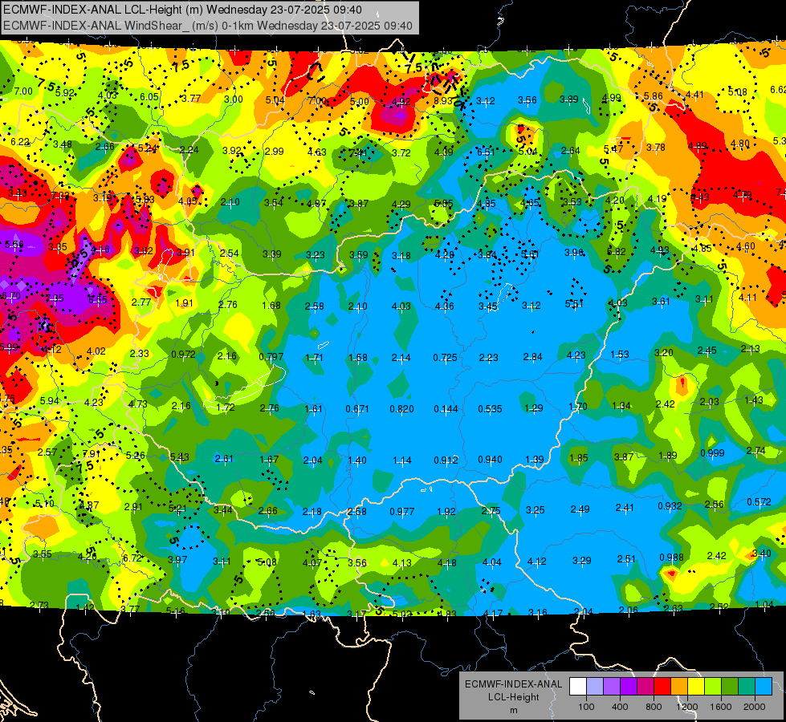Click the magenta swatch in the legend
Screen dimensions: 786x722
(645, 686)
